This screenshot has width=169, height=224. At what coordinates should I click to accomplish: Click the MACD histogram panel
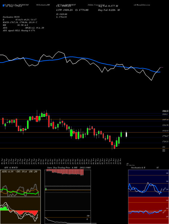[20, 210]
